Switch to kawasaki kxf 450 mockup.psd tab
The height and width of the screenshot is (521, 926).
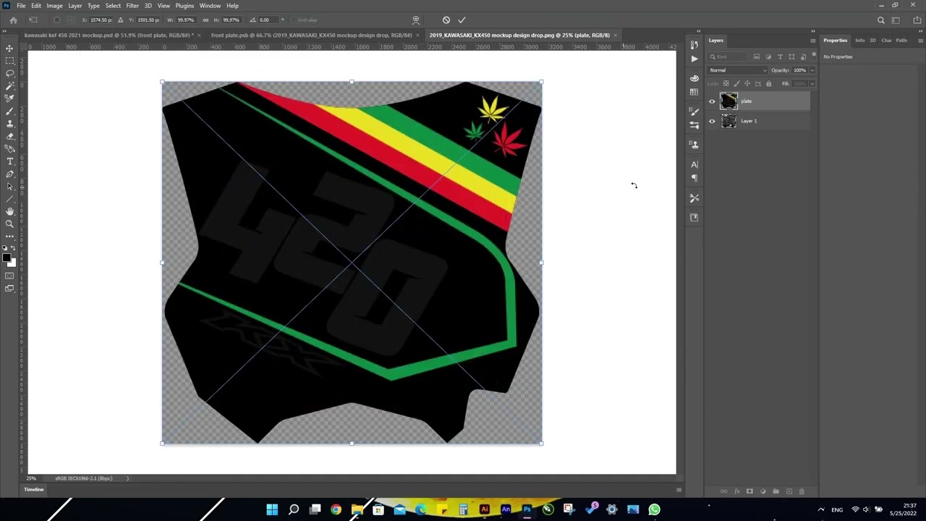(x=109, y=35)
